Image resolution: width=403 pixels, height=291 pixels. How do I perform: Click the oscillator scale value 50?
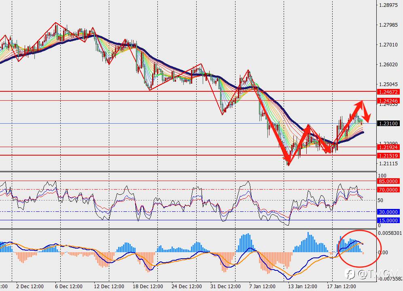[380, 200]
